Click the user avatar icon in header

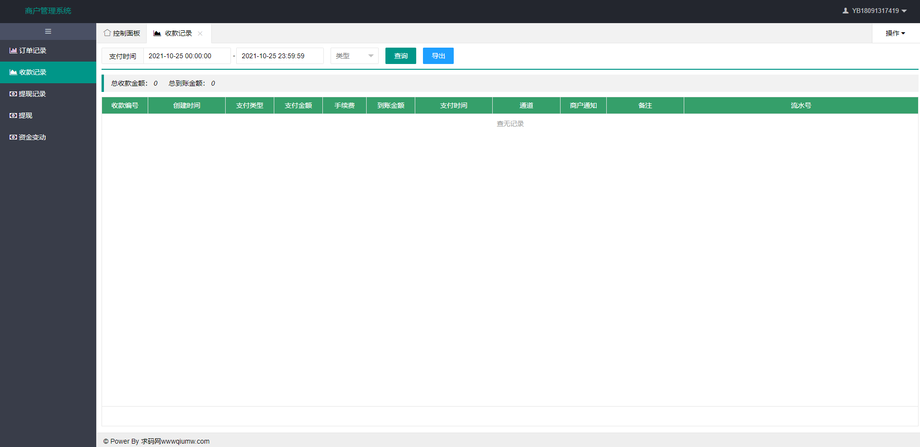[845, 11]
